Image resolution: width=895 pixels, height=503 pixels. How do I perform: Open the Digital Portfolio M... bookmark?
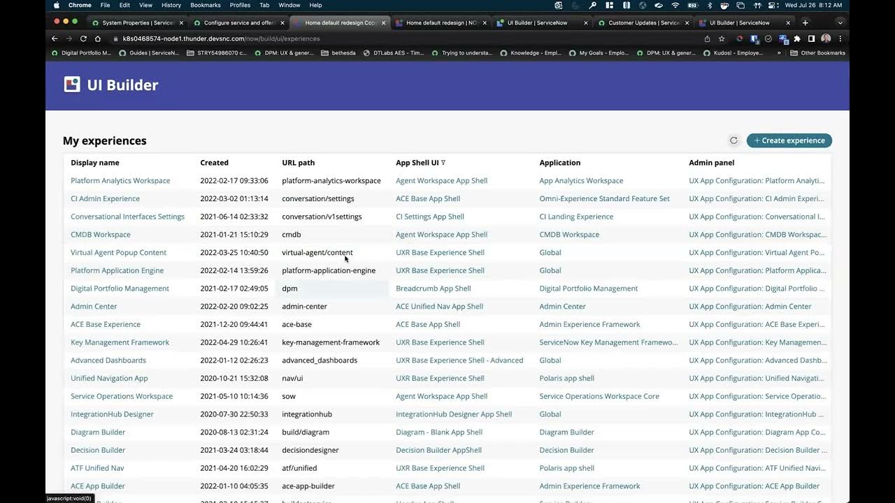point(80,52)
